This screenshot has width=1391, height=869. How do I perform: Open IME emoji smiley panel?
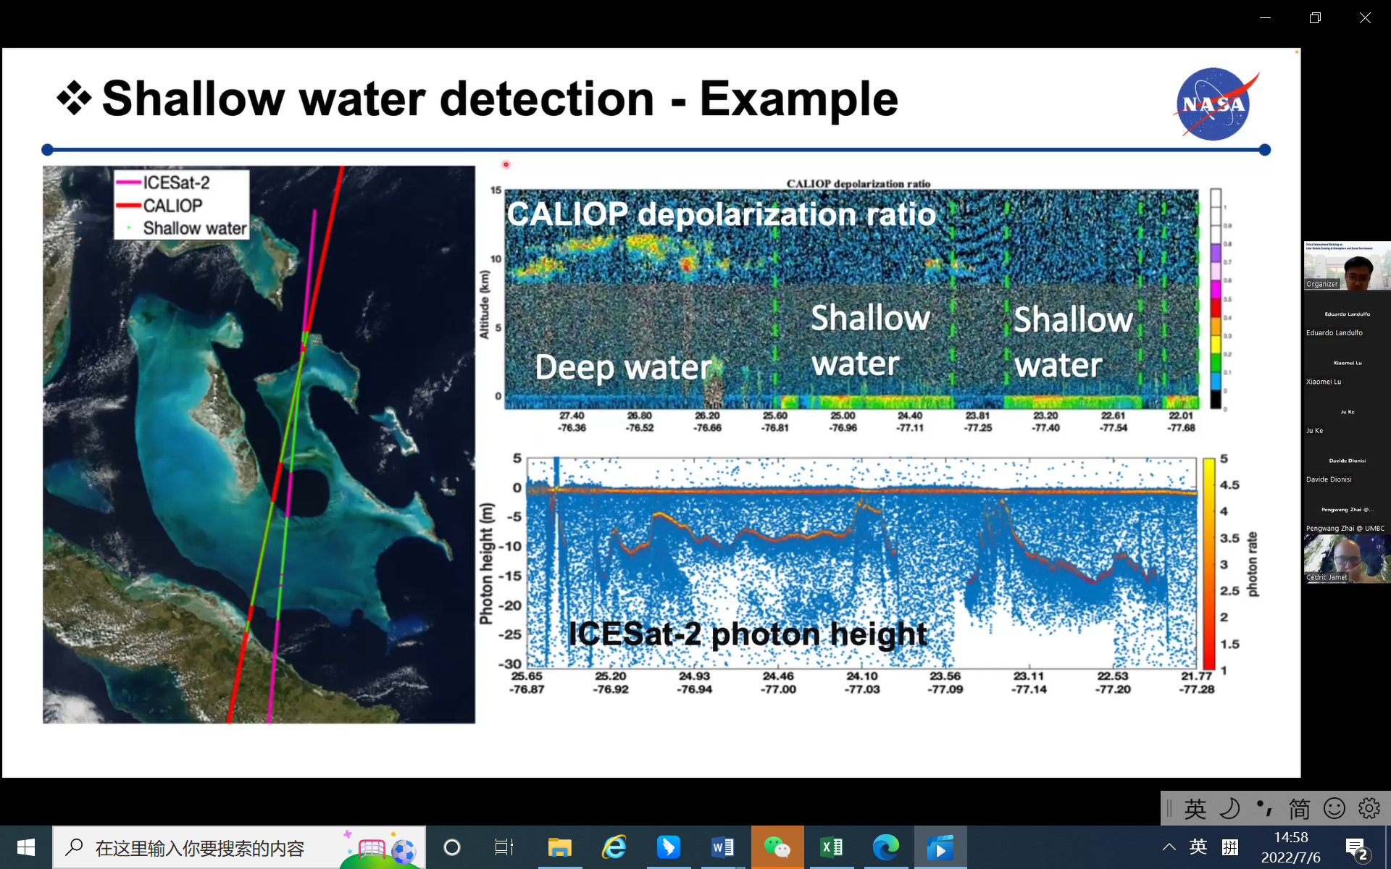pos(1334,808)
